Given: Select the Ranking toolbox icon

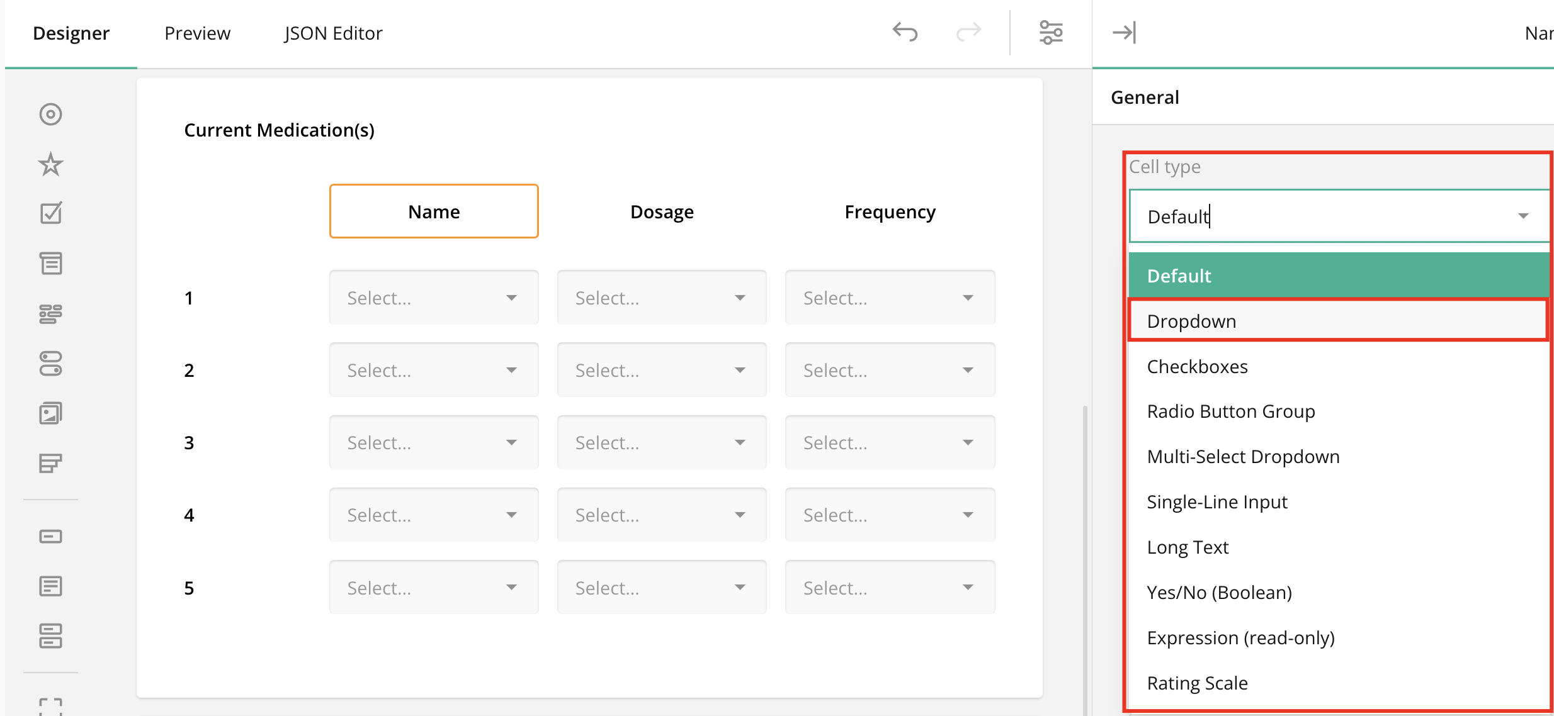Looking at the screenshot, I should 50,463.
